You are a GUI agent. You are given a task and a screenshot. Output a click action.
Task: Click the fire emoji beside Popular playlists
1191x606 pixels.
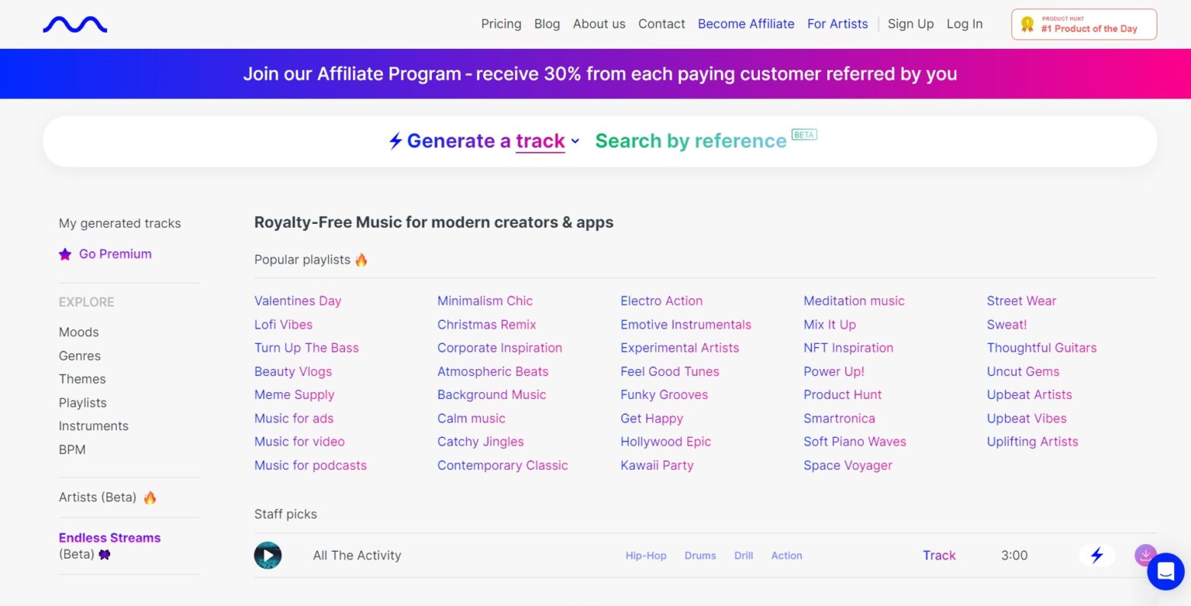tap(360, 260)
